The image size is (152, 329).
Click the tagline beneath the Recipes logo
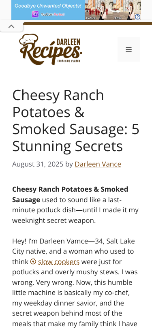[69, 61]
